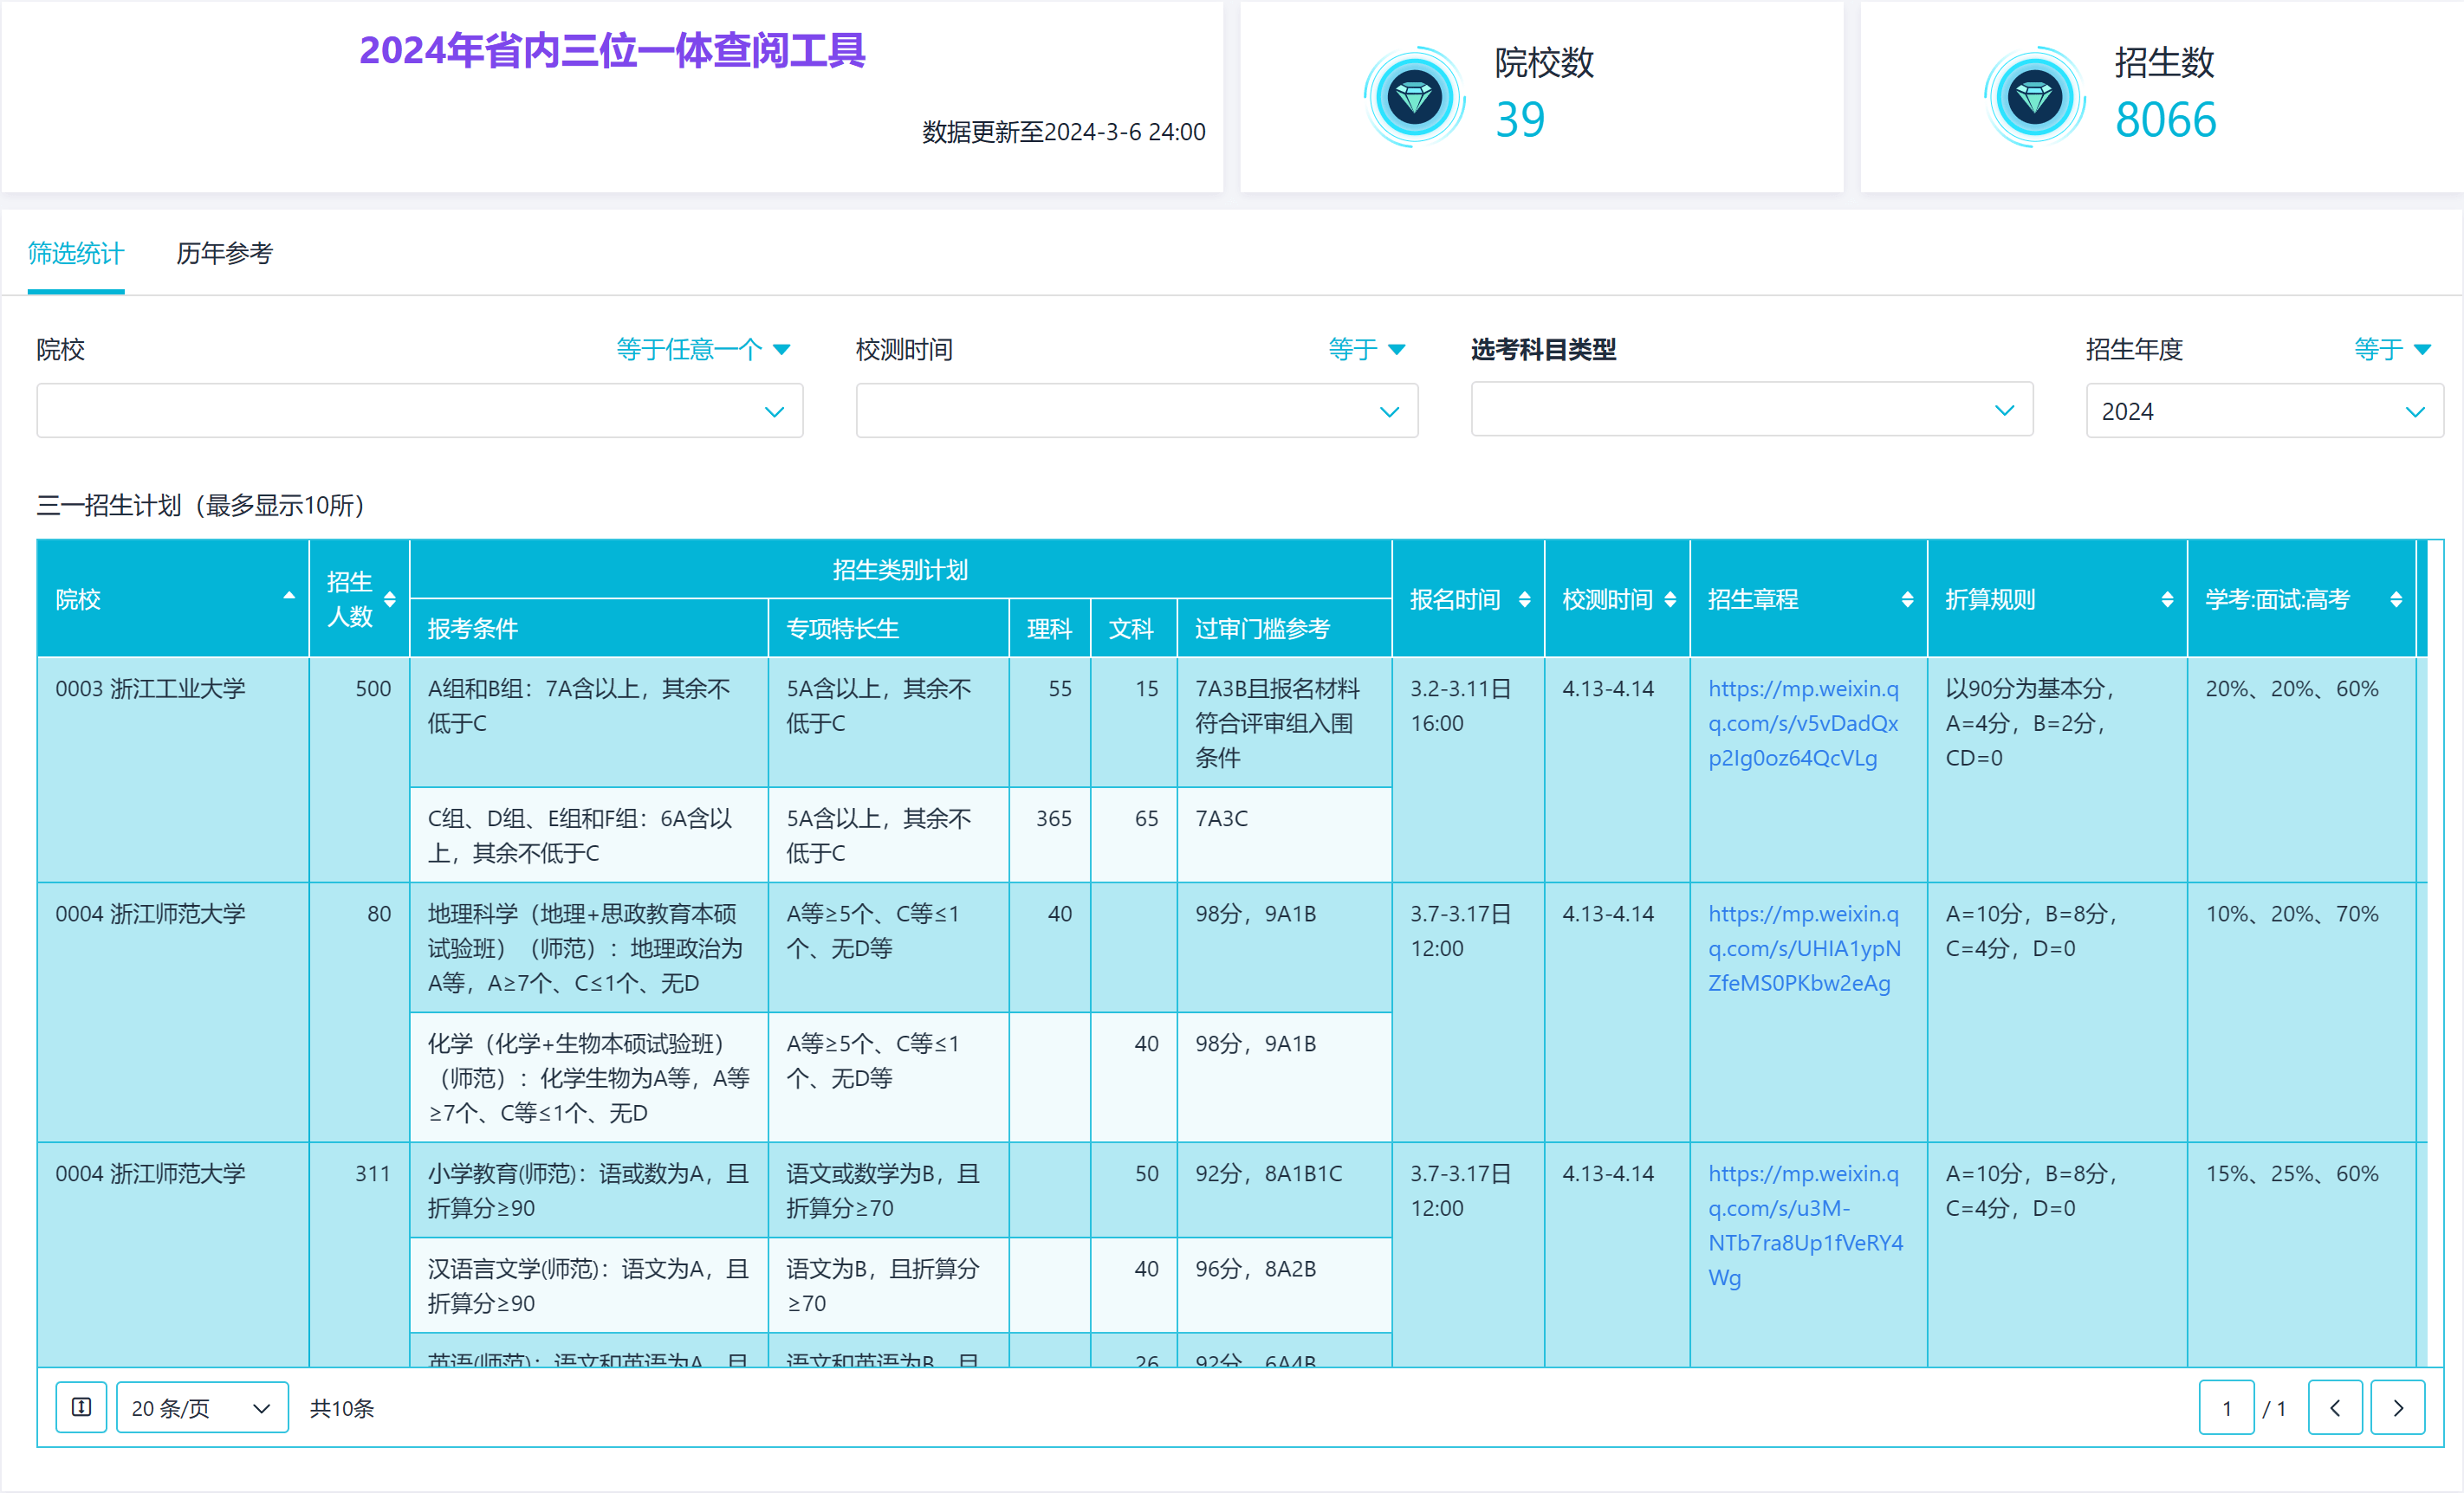Switch to the 筛选统计 tab
This screenshot has width=2464, height=1493.
coord(76,254)
